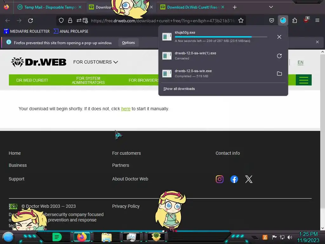Open the list all tabs chevron
The width and height of the screenshot is (325, 244).
pyautogui.click(x=271, y=7)
